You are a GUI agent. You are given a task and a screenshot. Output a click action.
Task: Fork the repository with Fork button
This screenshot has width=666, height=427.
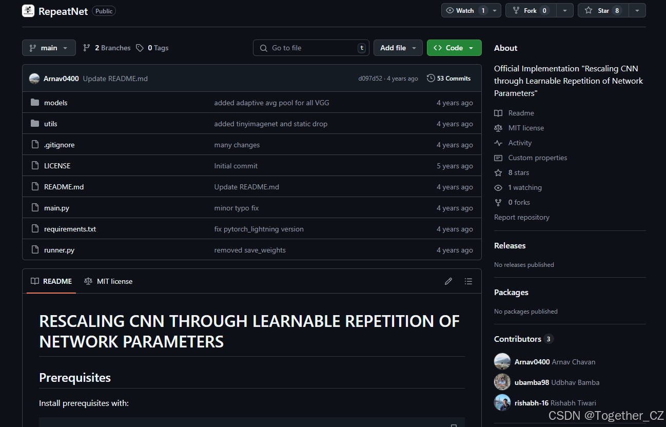click(531, 10)
